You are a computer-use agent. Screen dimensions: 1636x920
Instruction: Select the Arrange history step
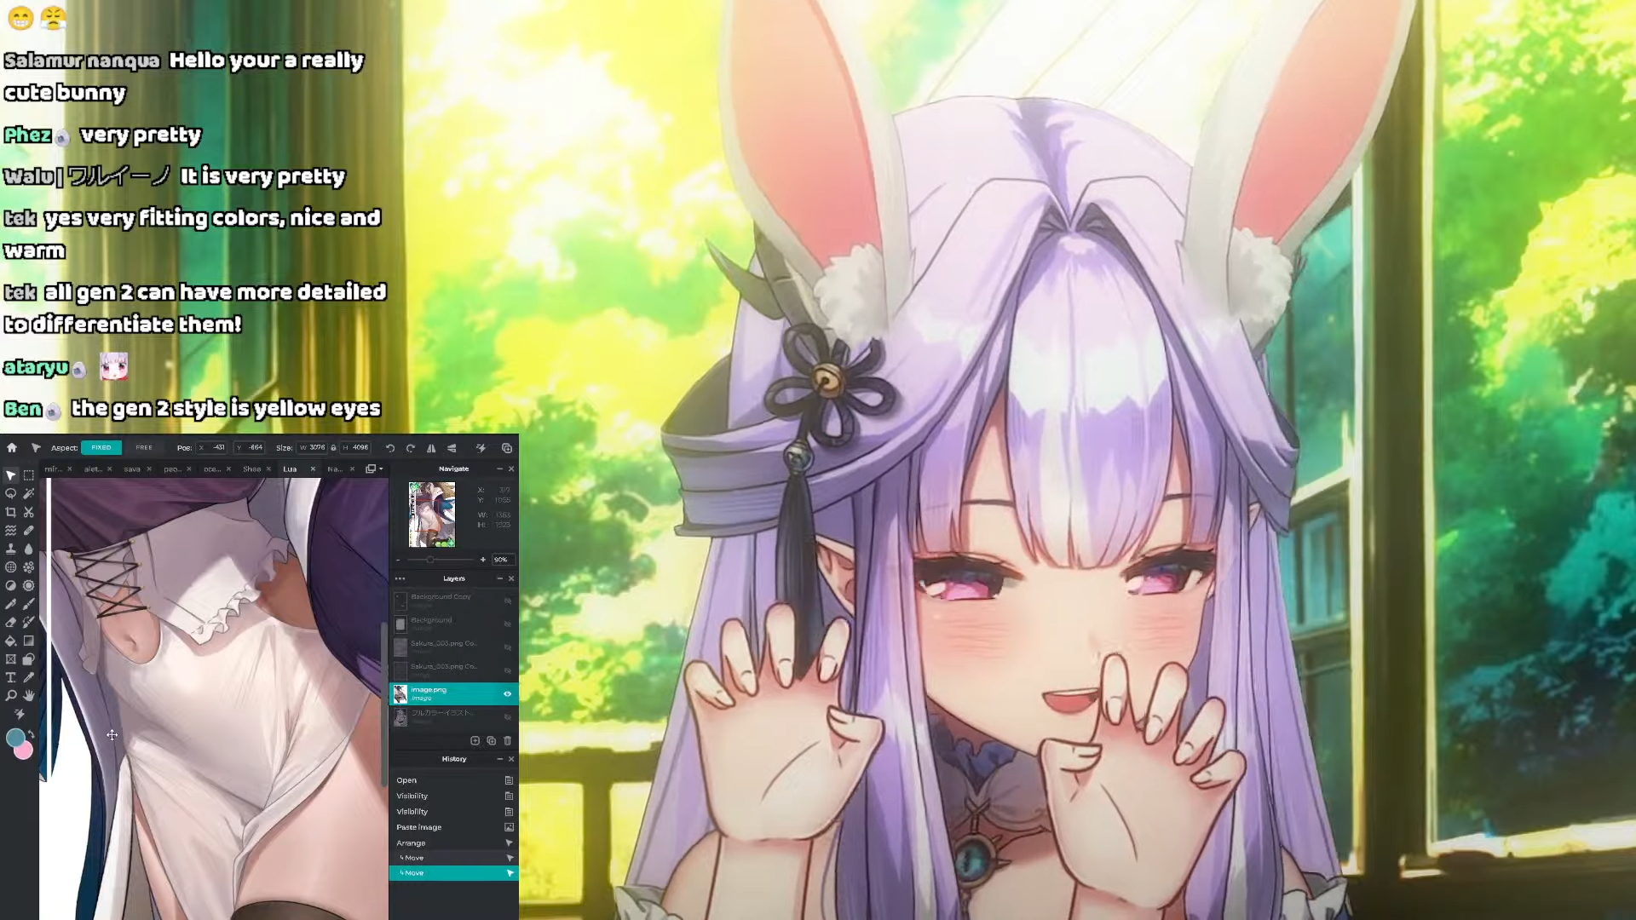(x=454, y=842)
